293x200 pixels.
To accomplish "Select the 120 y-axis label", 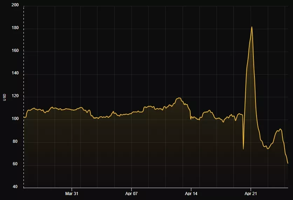I will click(15, 96).
